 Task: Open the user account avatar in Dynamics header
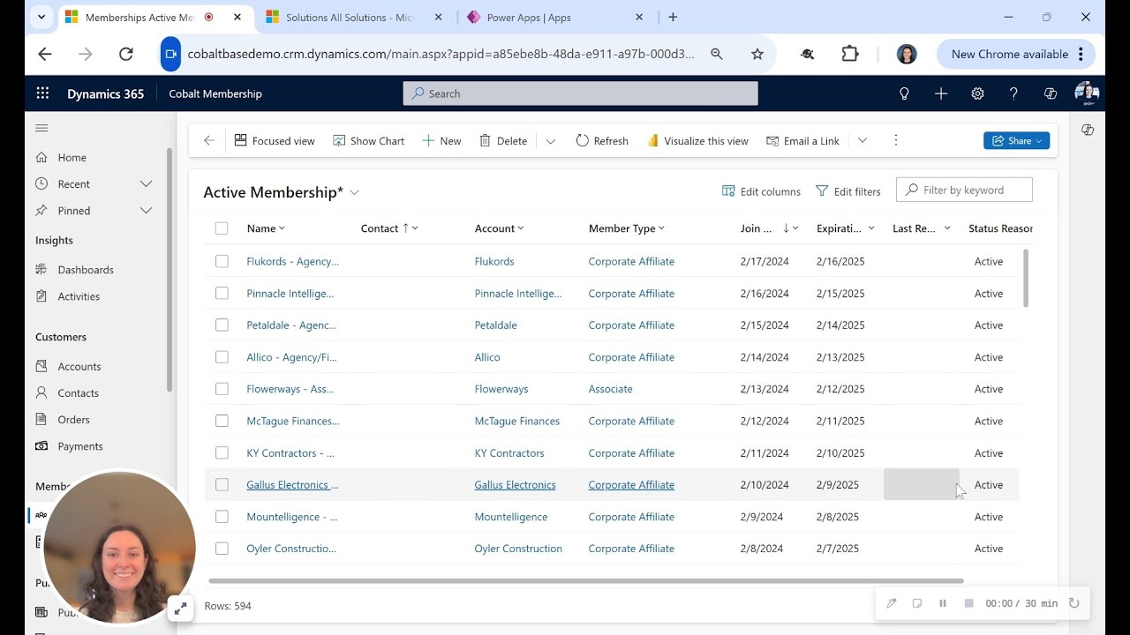pos(1087,93)
